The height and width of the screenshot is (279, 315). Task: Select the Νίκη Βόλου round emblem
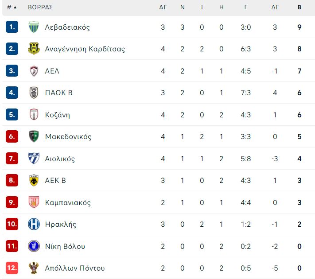pos(34,246)
